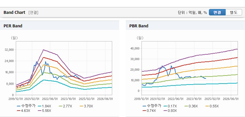
Task: Click the (원) unit label on PER chart
Action: (14, 38)
